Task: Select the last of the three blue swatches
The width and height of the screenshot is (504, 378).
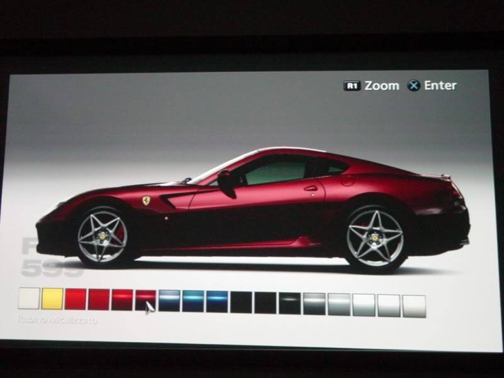Action: [x=217, y=301]
